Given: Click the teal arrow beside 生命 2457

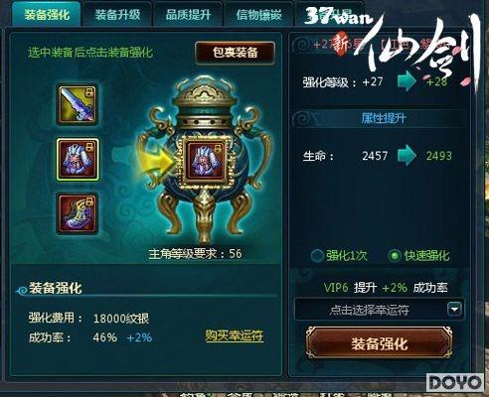Looking at the screenshot, I should pyautogui.click(x=407, y=155).
